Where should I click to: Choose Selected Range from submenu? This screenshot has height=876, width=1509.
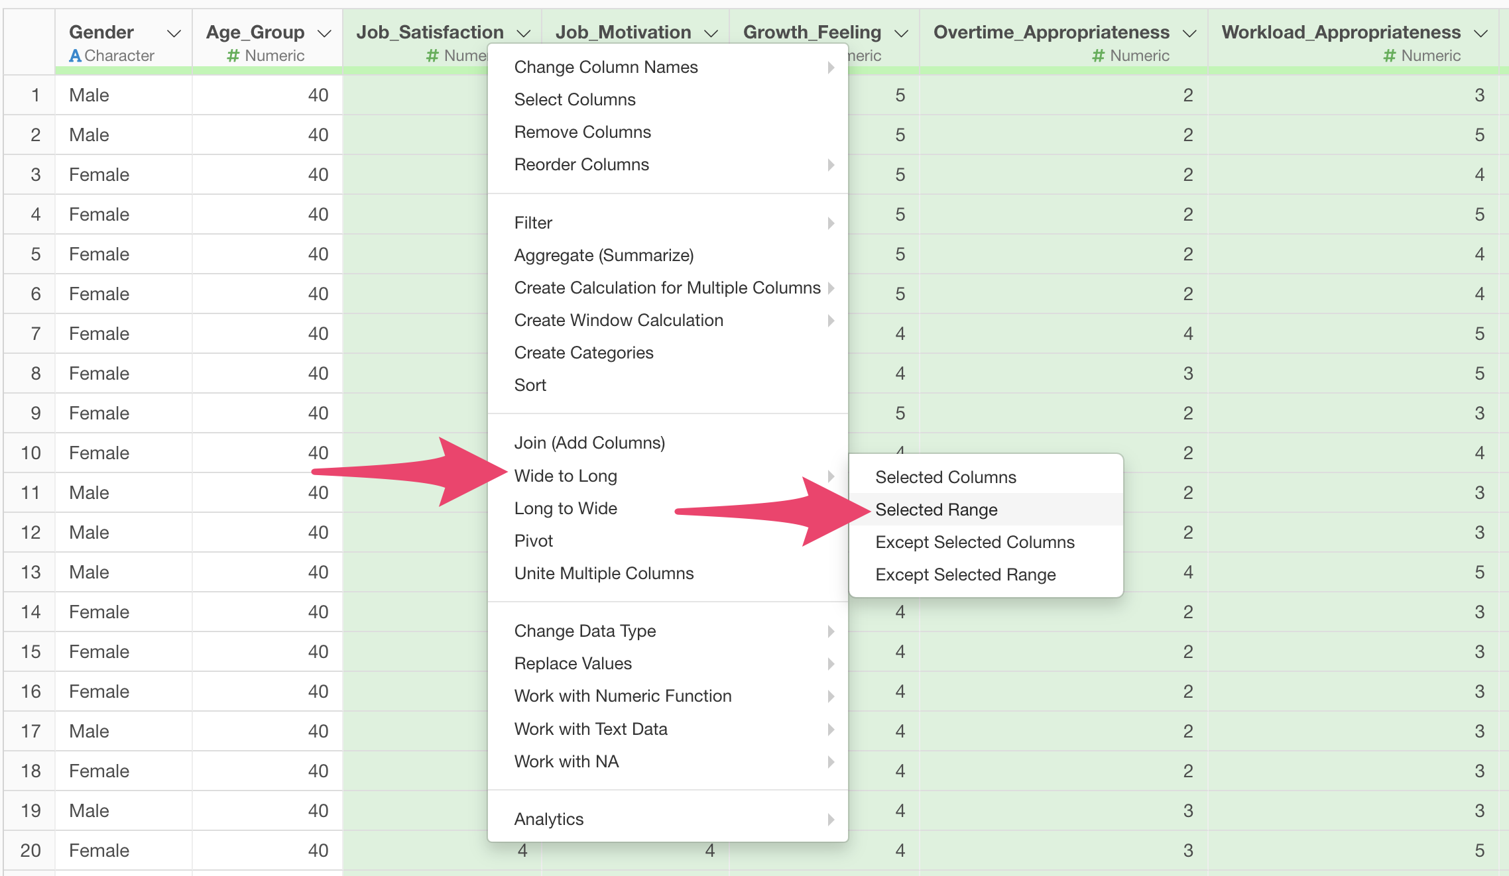(936, 510)
